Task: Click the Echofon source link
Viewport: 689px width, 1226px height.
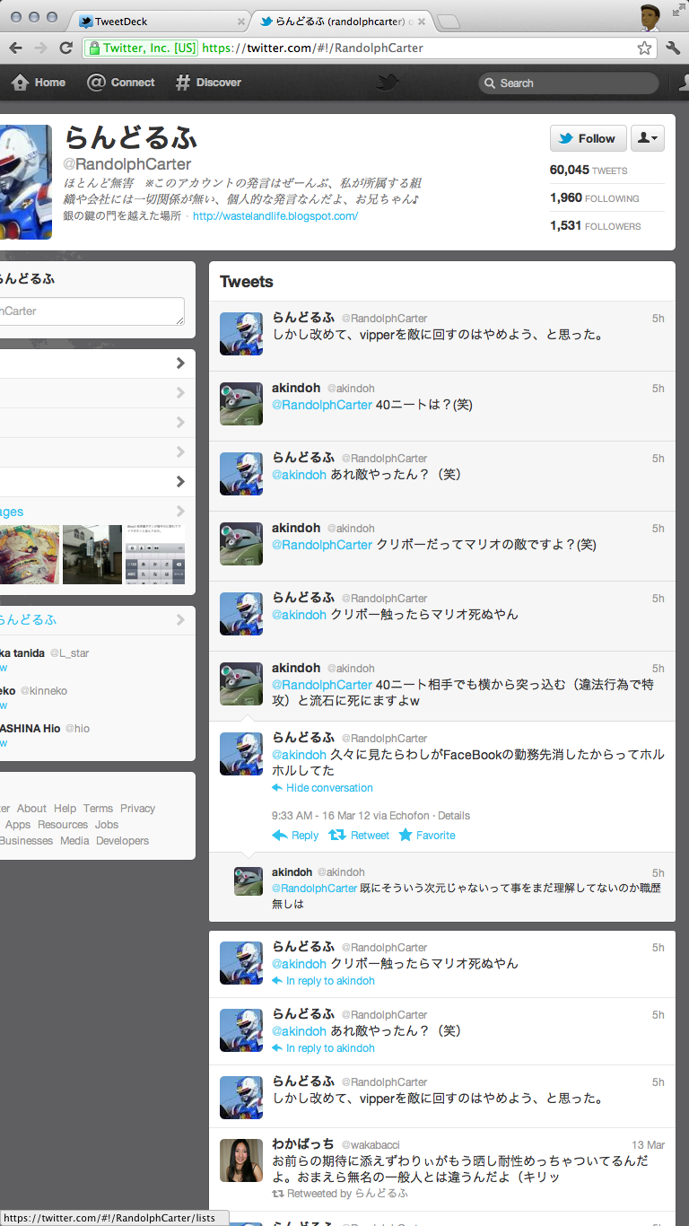Action: click(x=410, y=816)
